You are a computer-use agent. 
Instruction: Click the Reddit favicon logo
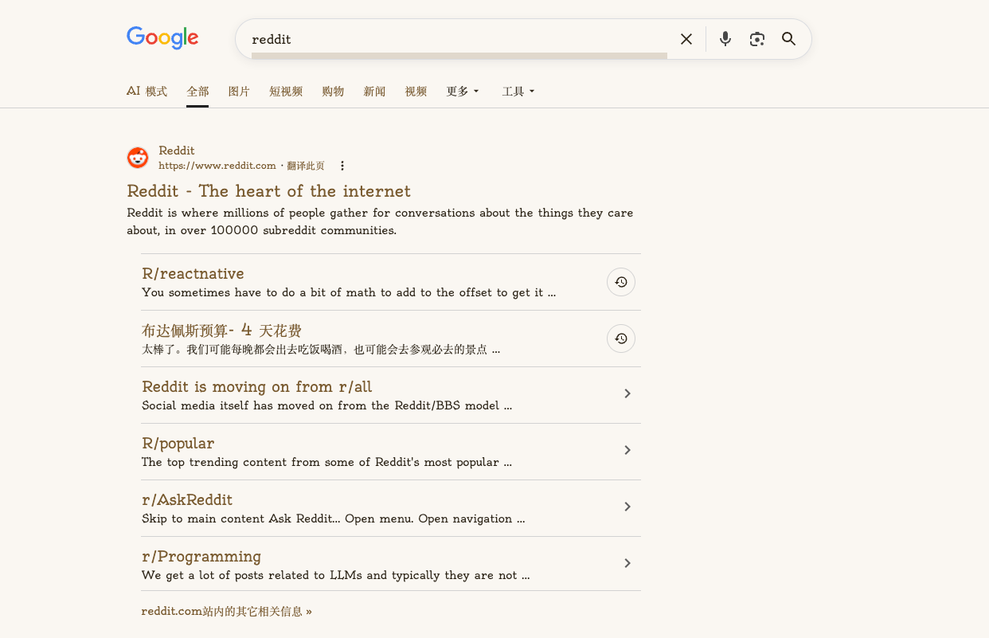point(138,158)
